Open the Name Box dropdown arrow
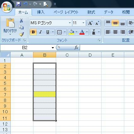This screenshot has width=134, height=134. coord(53,48)
